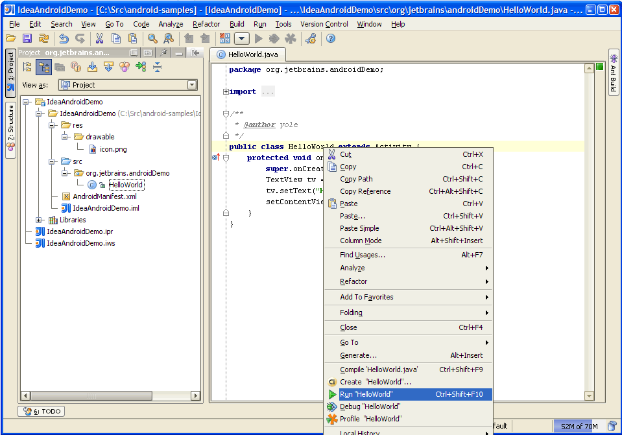Click the Save All toolbar icon

coord(27,39)
